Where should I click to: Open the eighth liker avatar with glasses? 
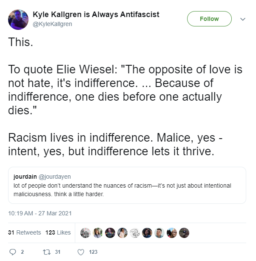click(172, 233)
